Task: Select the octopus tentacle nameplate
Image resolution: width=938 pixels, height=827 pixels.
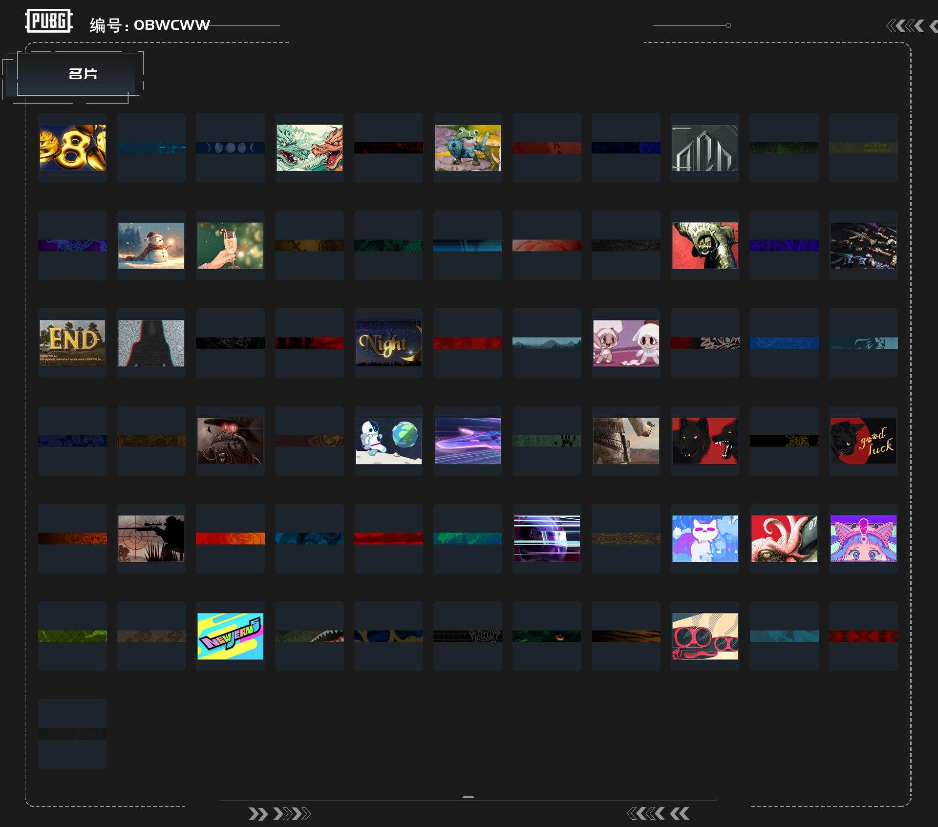Action: click(x=784, y=539)
